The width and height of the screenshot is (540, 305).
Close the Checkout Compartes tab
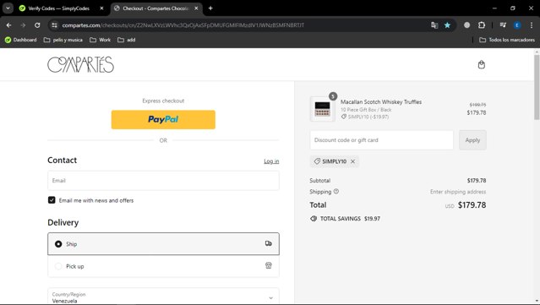tap(196, 8)
